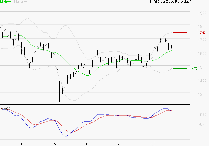Screen dimensions: 209x146
Task: Click the BBands legend label
Action: pos(19,2)
